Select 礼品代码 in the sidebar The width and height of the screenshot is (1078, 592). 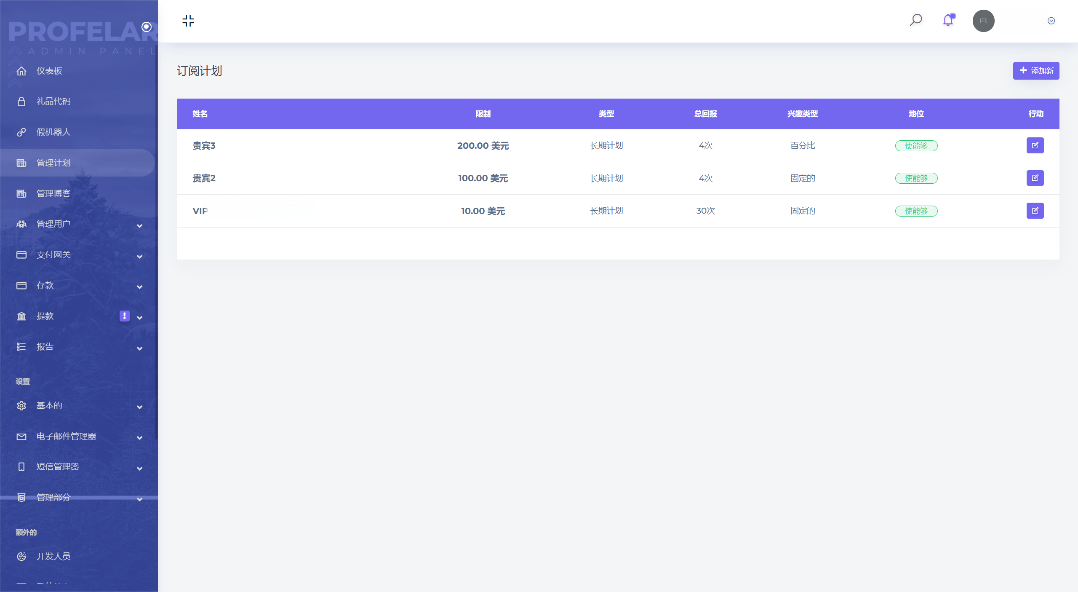(x=53, y=102)
